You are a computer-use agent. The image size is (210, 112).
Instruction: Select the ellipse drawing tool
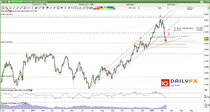pyautogui.click(x=72, y=8)
